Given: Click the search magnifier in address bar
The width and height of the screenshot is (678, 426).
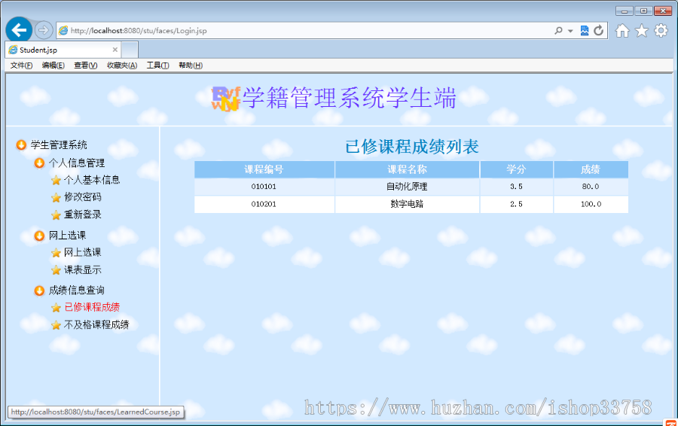Looking at the screenshot, I should (559, 31).
